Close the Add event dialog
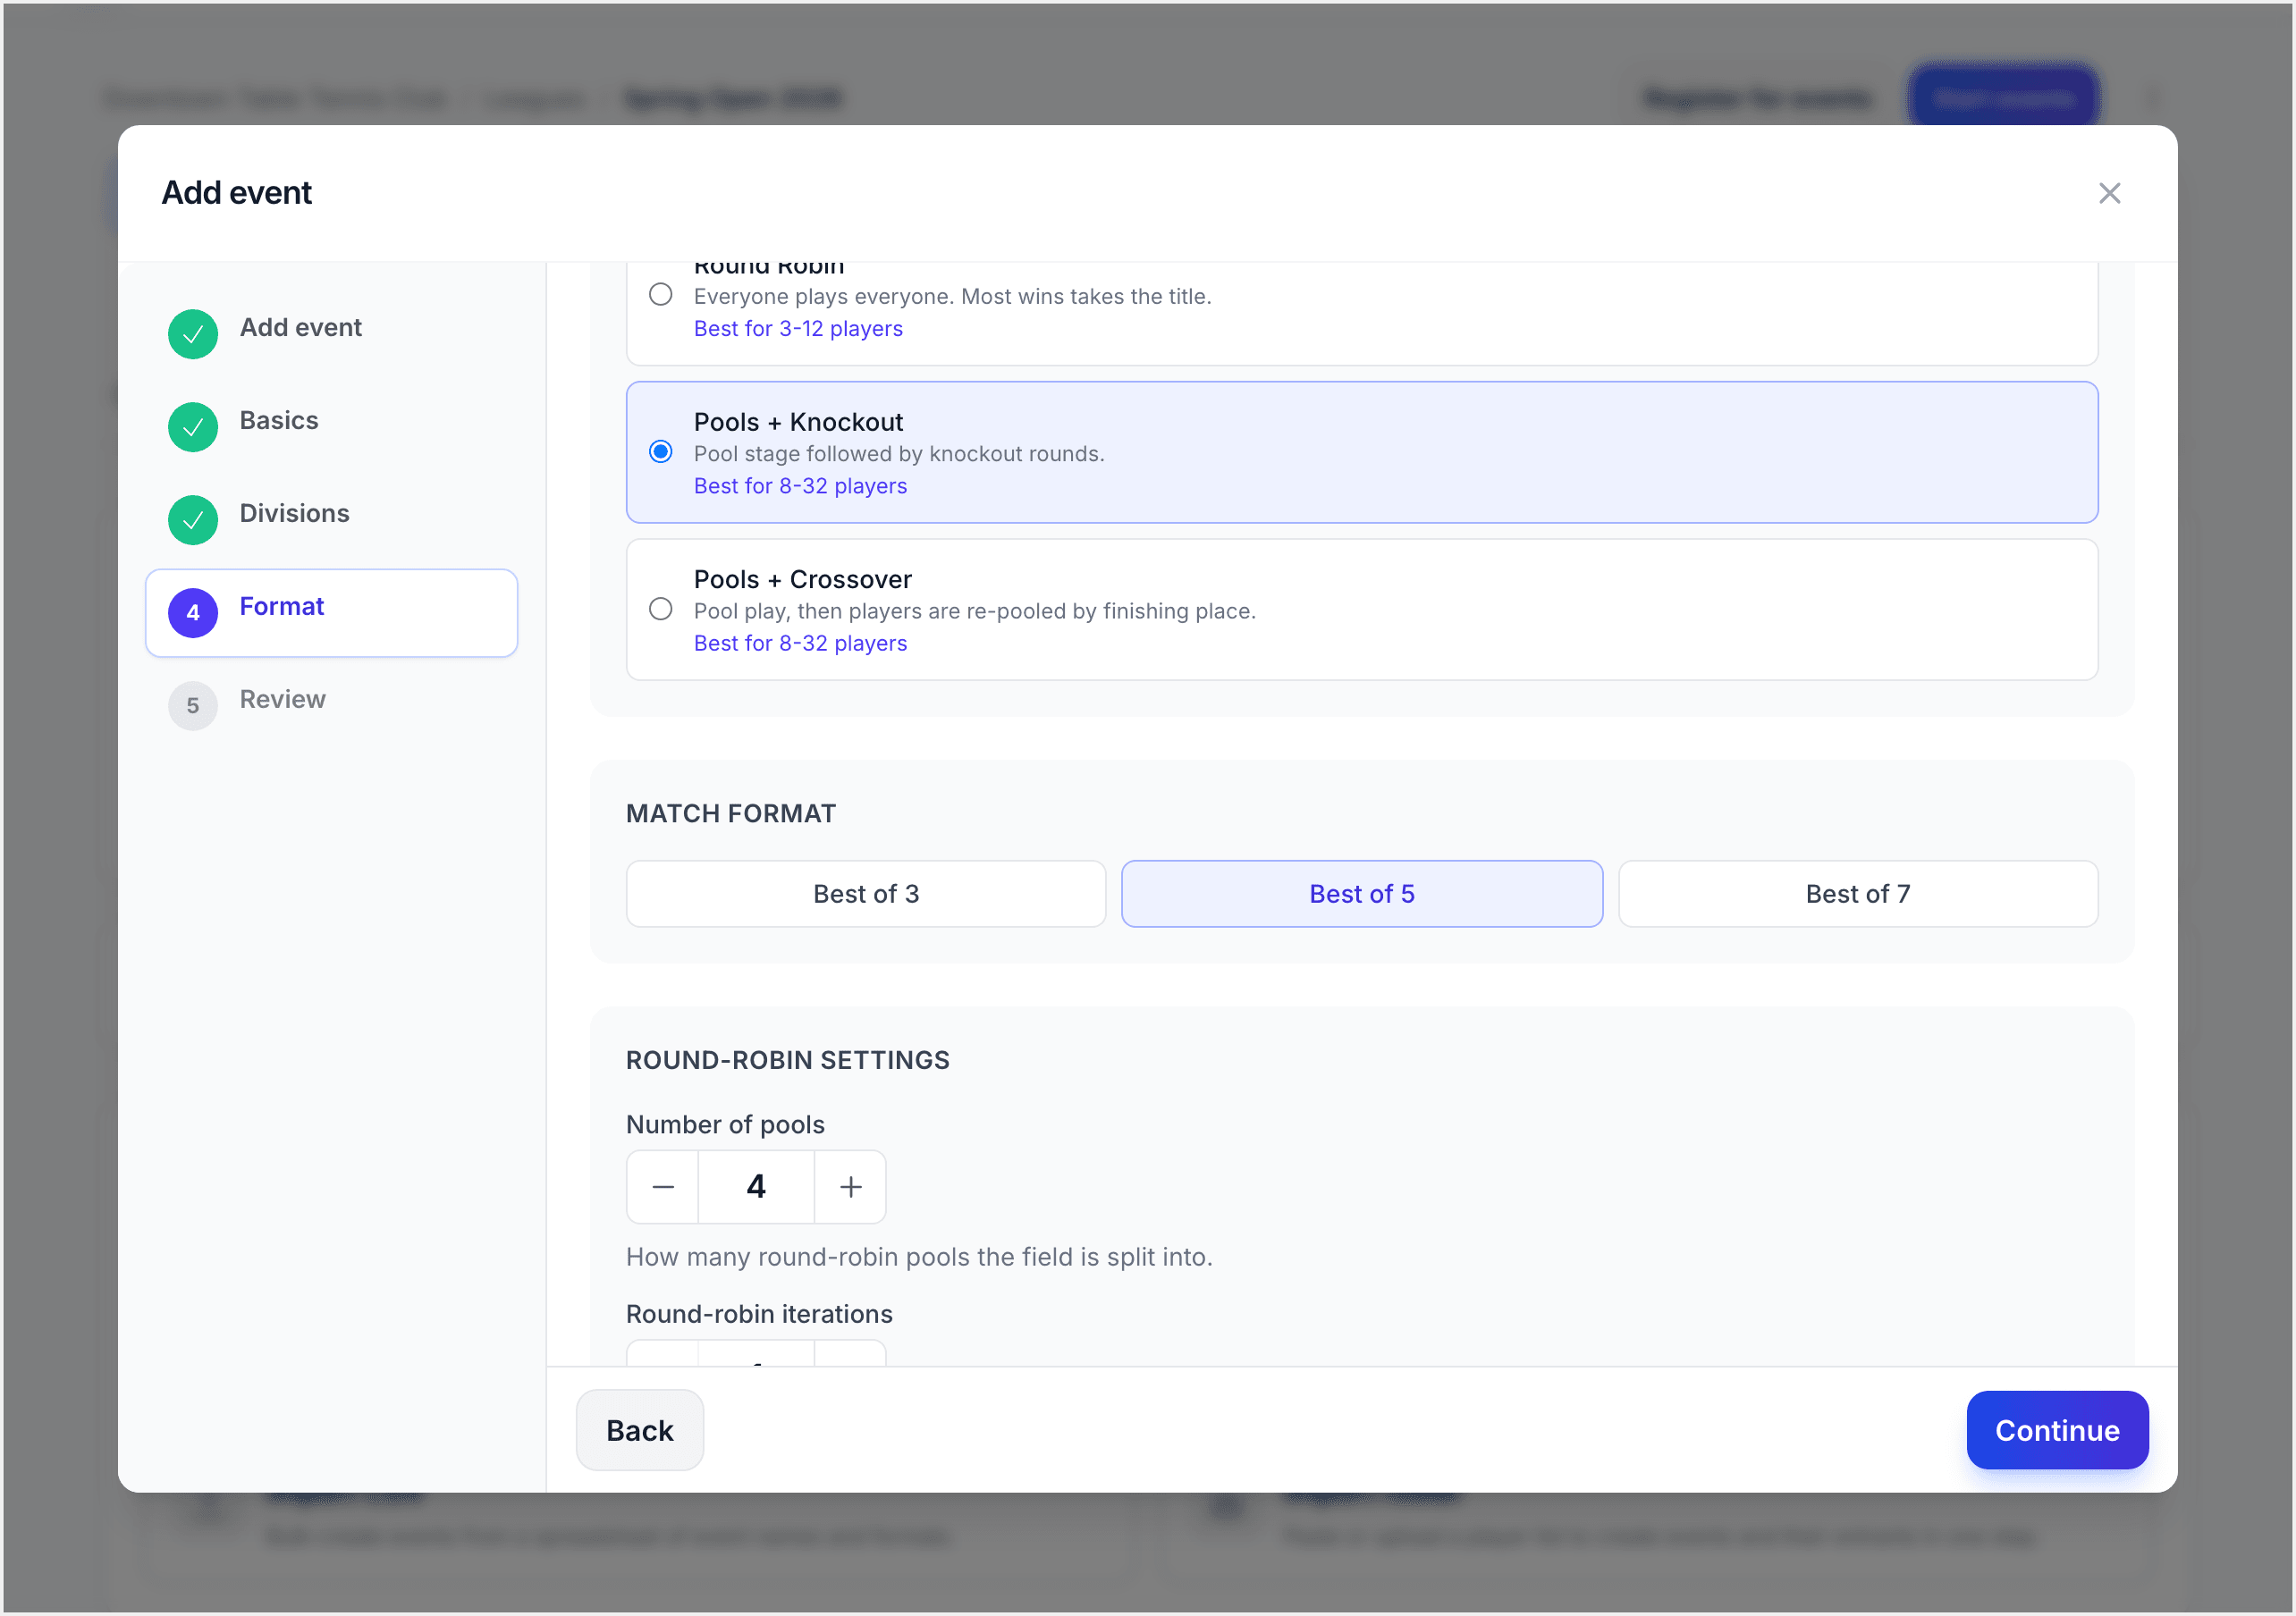The image size is (2296, 1616). click(2109, 193)
